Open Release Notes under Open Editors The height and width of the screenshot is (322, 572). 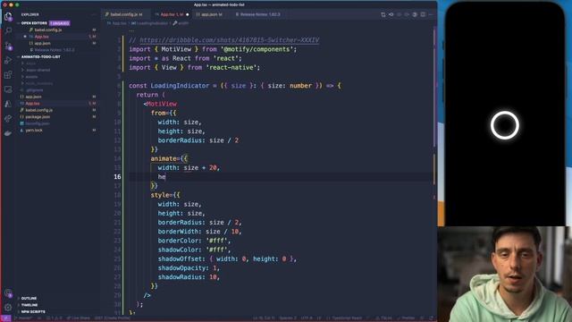point(55,50)
